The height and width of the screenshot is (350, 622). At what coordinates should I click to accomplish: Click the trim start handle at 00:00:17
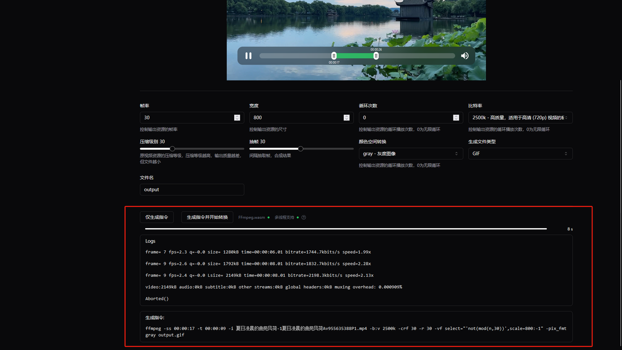(334, 56)
